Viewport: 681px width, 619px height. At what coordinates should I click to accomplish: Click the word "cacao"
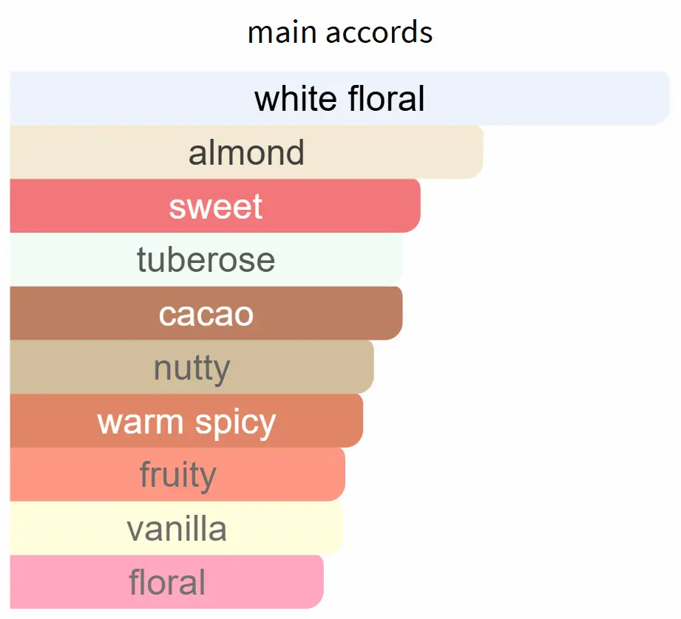pyautogui.click(x=206, y=313)
